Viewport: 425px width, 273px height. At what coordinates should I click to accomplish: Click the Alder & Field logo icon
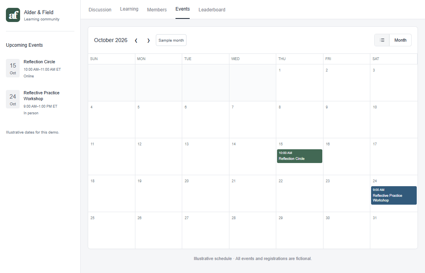pyautogui.click(x=13, y=15)
